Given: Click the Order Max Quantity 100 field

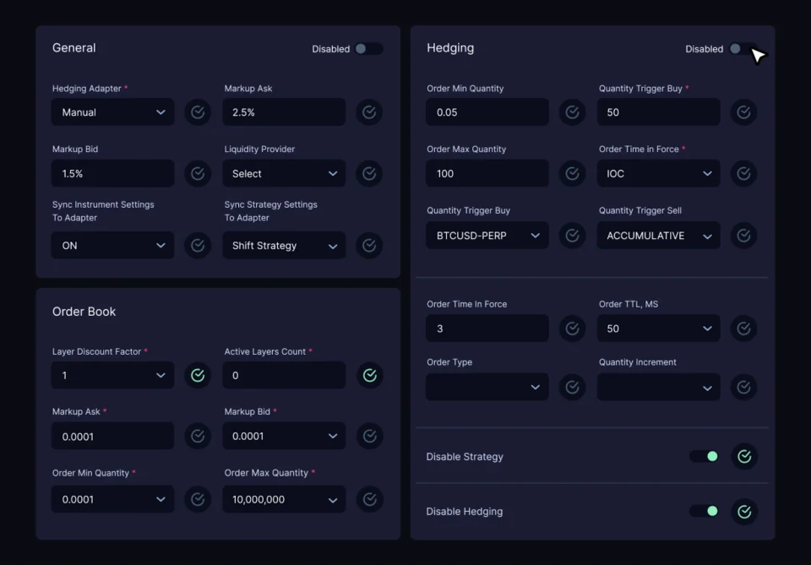Looking at the screenshot, I should (487, 174).
